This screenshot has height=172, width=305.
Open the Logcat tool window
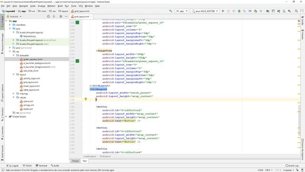tap(12, 166)
